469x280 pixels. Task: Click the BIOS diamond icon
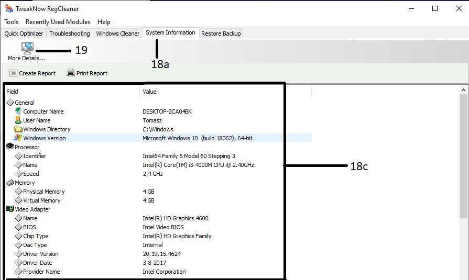point(18,227)
